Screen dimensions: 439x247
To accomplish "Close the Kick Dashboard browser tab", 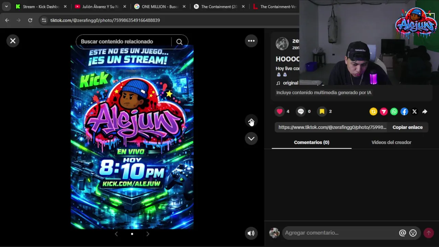I will (65, 7).
